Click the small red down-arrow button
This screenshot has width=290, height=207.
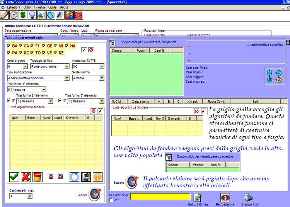pyautogui.click(x=60, y=177)
